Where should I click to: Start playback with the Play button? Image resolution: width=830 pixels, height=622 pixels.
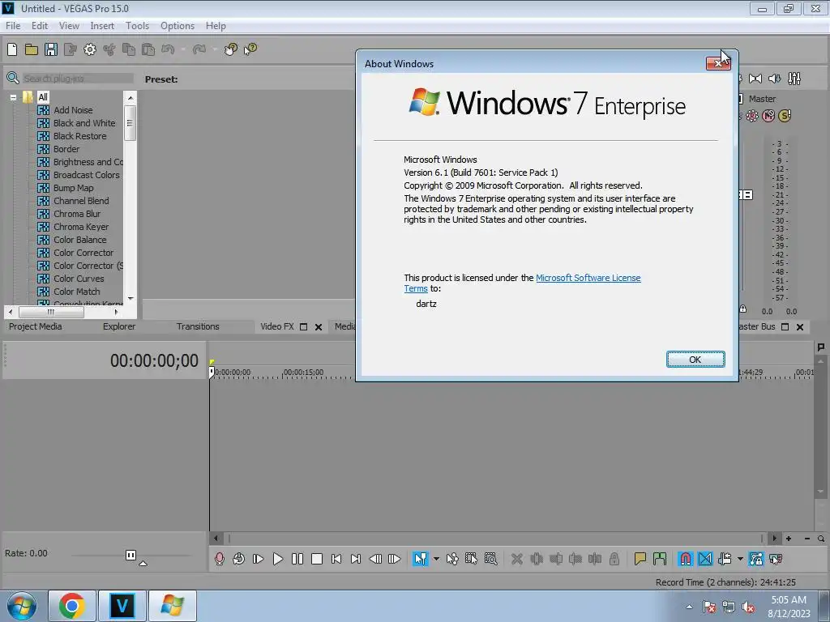pos(278,559)
